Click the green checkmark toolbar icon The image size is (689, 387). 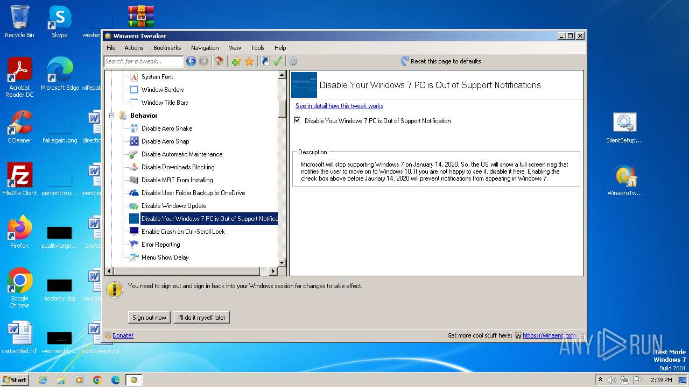(x=277, y=61)
